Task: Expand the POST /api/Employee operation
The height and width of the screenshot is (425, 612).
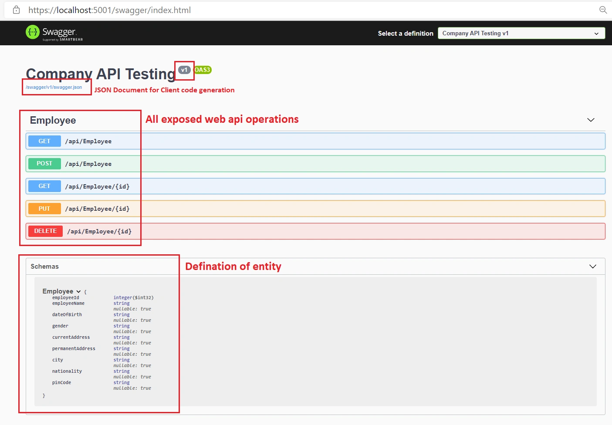Action: (315, 164)
